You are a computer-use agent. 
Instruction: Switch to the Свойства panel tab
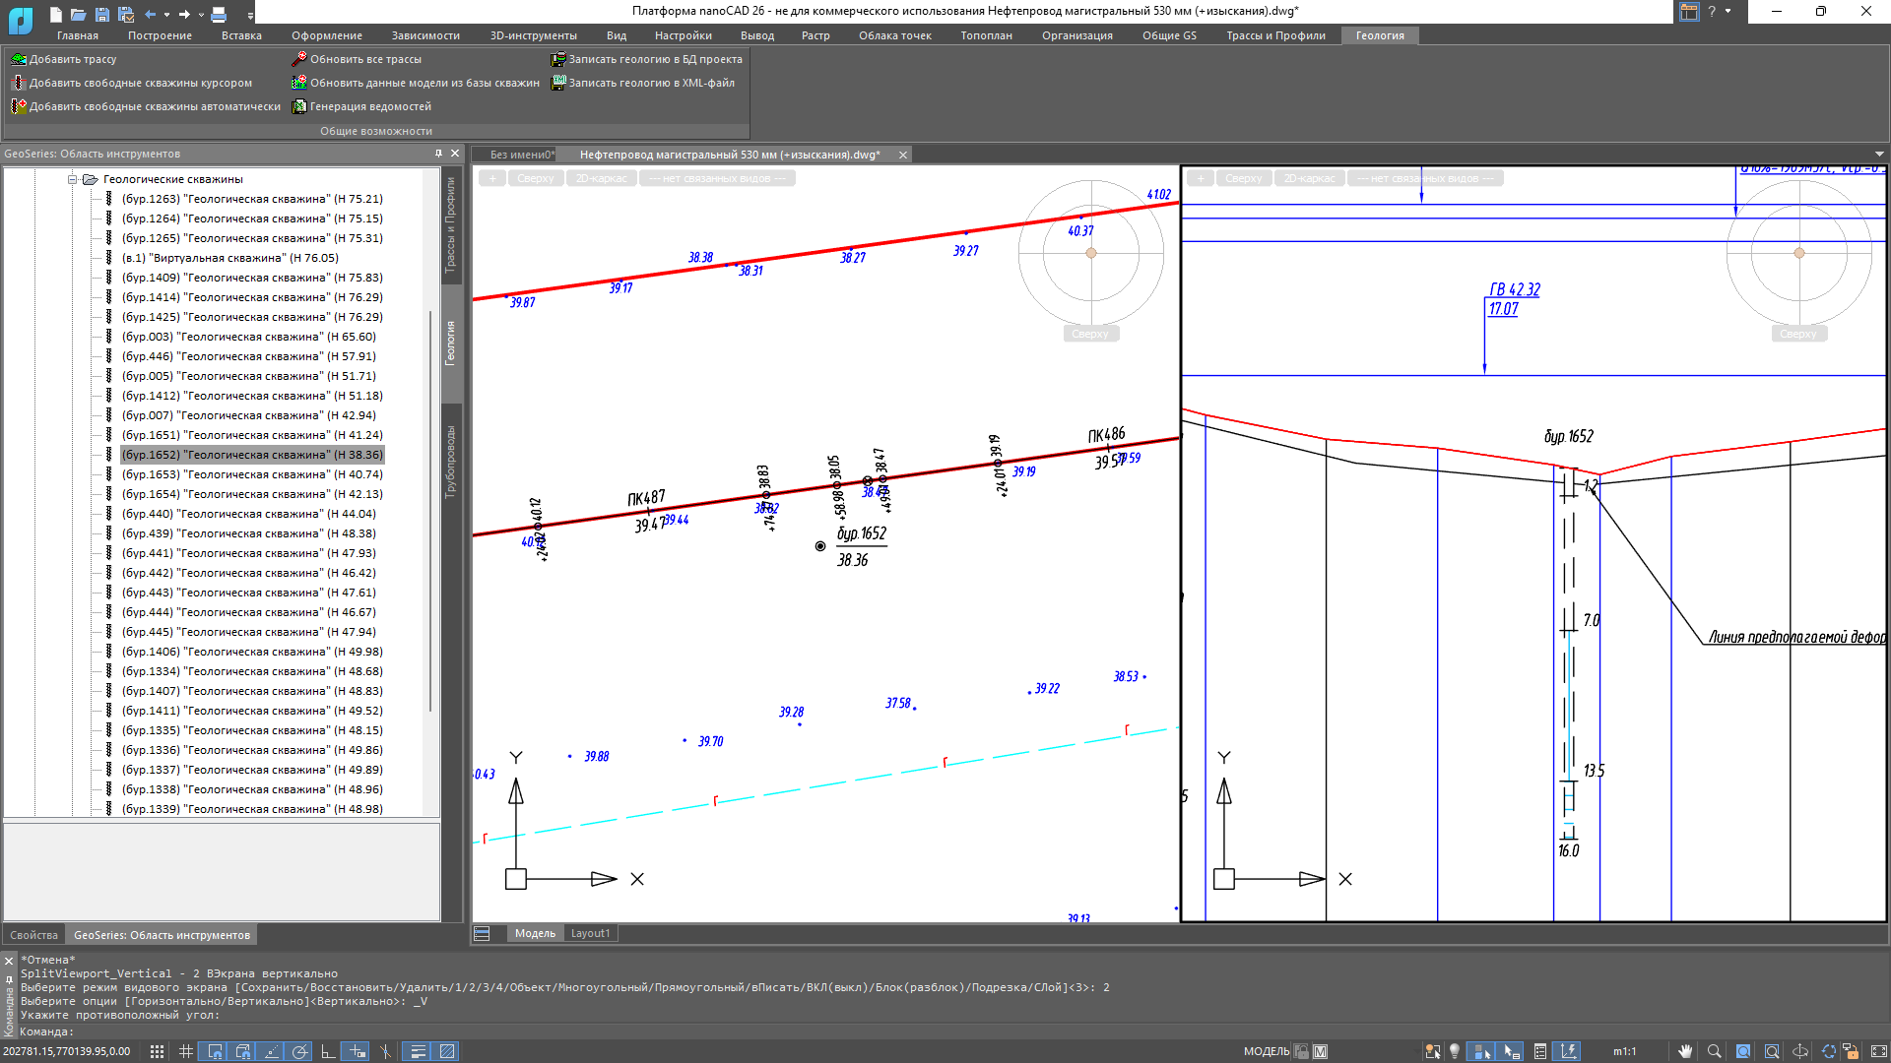(x=34, y=935)
